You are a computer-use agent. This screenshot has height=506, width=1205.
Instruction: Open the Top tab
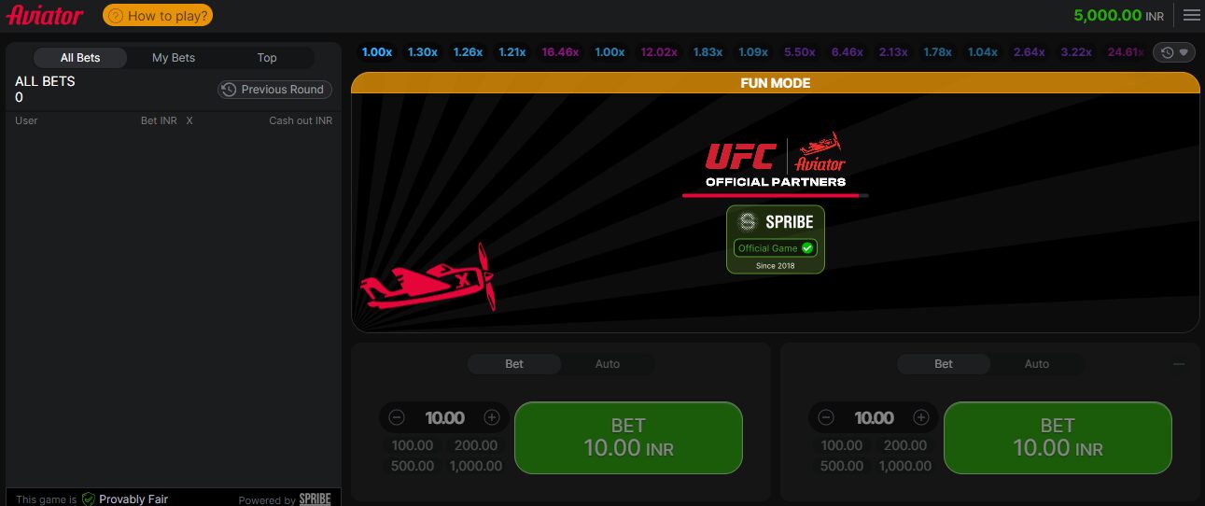(x=267, y=58)
